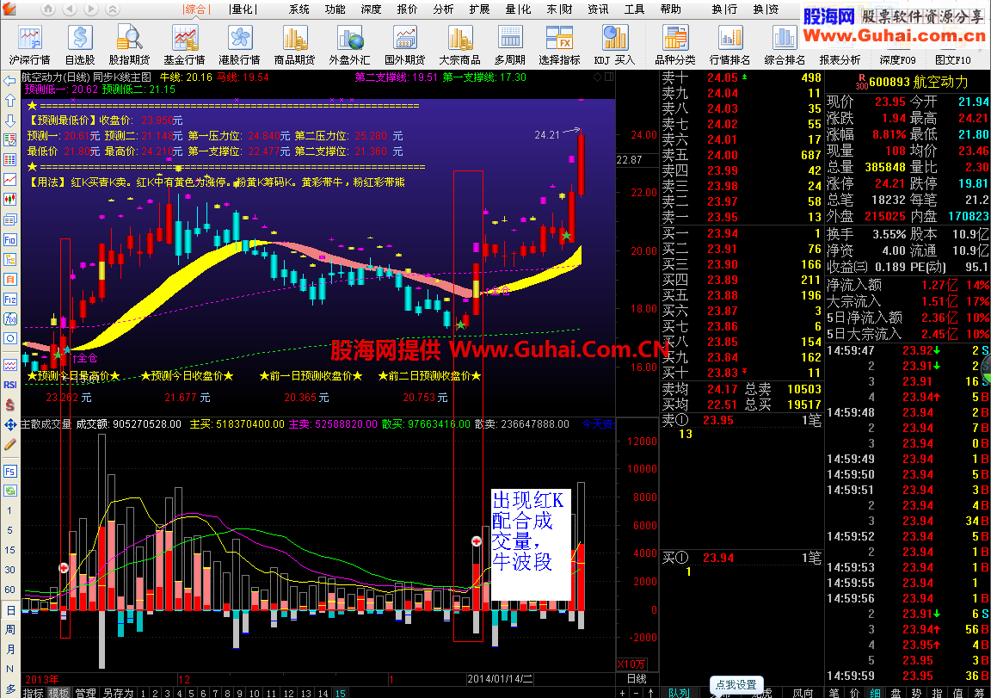This screenshot has height=698, width=991.
Task: Select template number 15 at bottom bar
Action: point(340,693)
